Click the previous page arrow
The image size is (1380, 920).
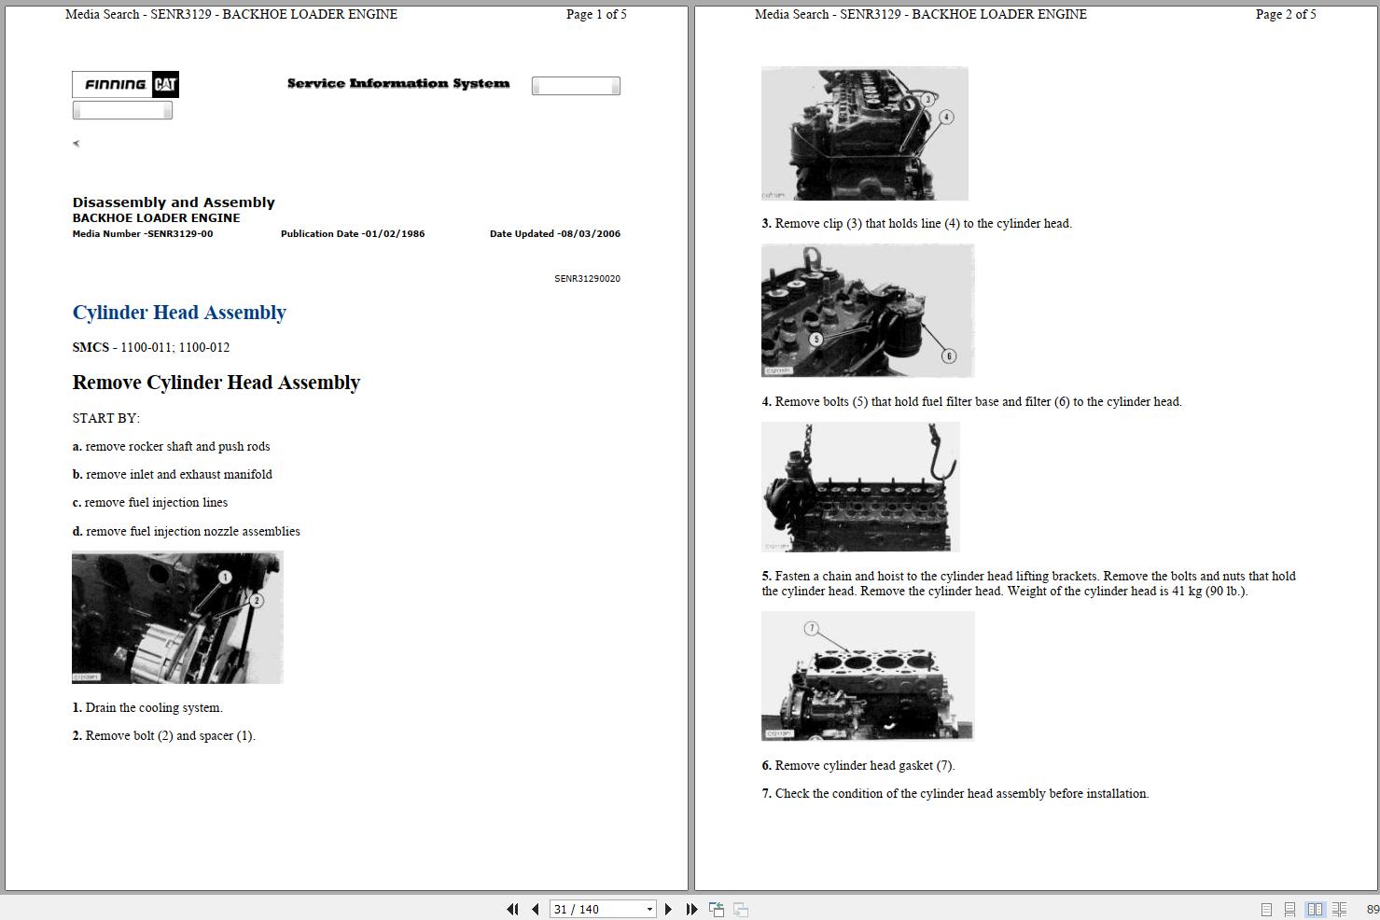click(536, 908)
